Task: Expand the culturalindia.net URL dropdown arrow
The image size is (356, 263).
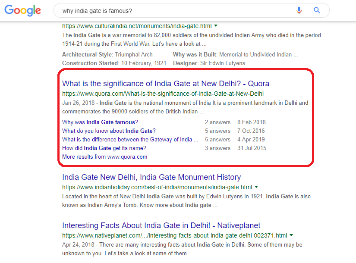Action: tap(216, 26)
